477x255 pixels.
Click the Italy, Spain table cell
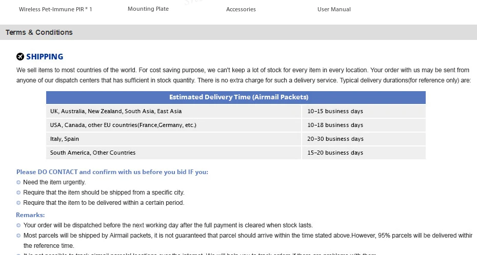(x=173, y=139)
